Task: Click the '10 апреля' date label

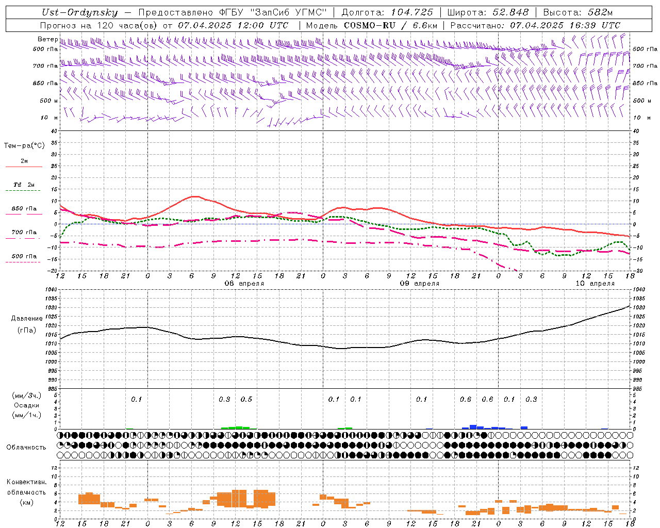Action: (595, 284)
